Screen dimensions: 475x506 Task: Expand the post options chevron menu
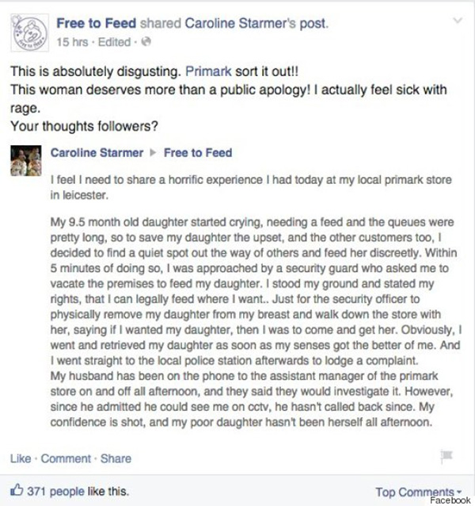(x=458, y=21)
